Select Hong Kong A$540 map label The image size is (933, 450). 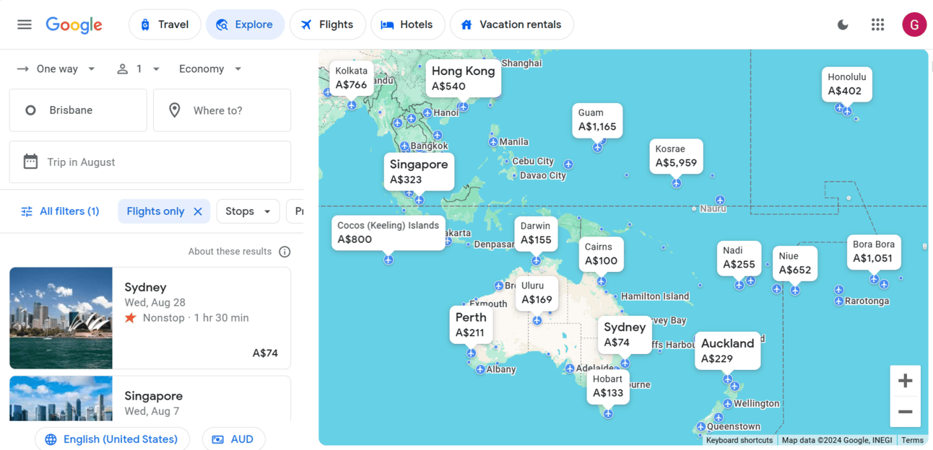coord(464,79)
